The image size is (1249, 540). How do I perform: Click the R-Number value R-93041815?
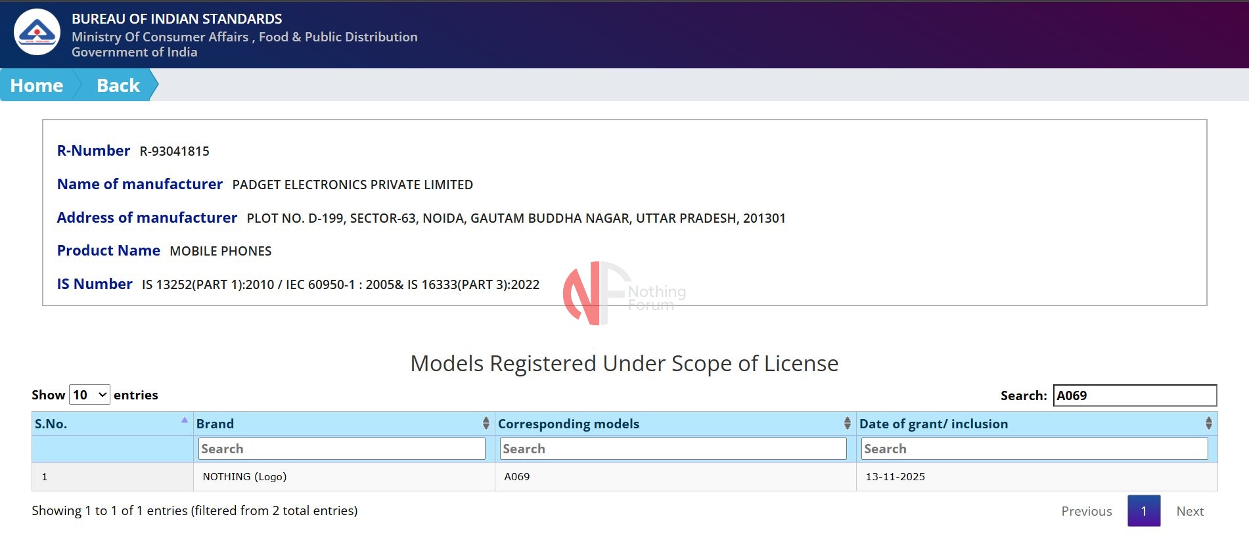coord(174,151)
